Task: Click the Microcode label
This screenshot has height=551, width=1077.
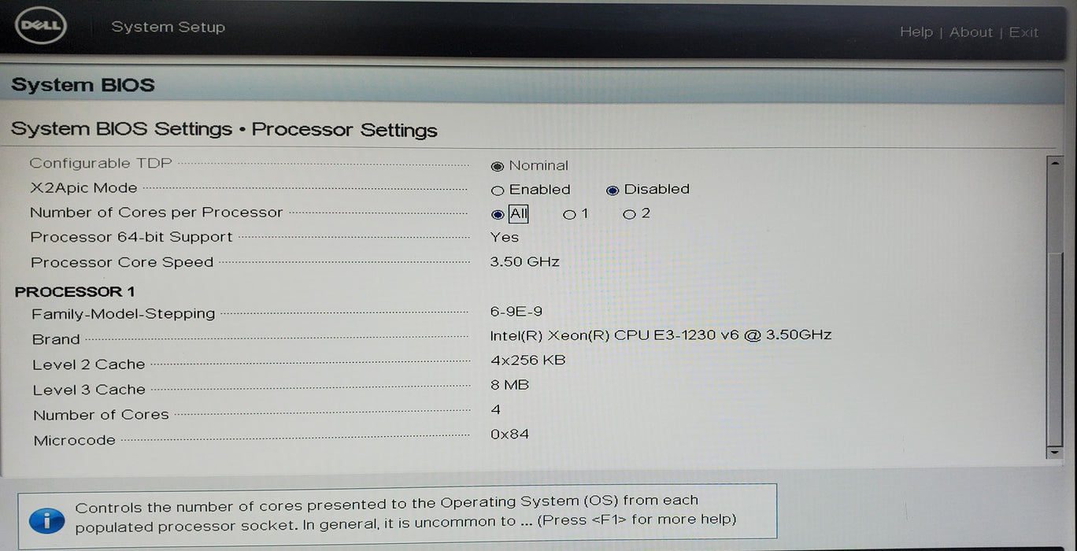Action: pyautogui.click(x=75, y=441)
